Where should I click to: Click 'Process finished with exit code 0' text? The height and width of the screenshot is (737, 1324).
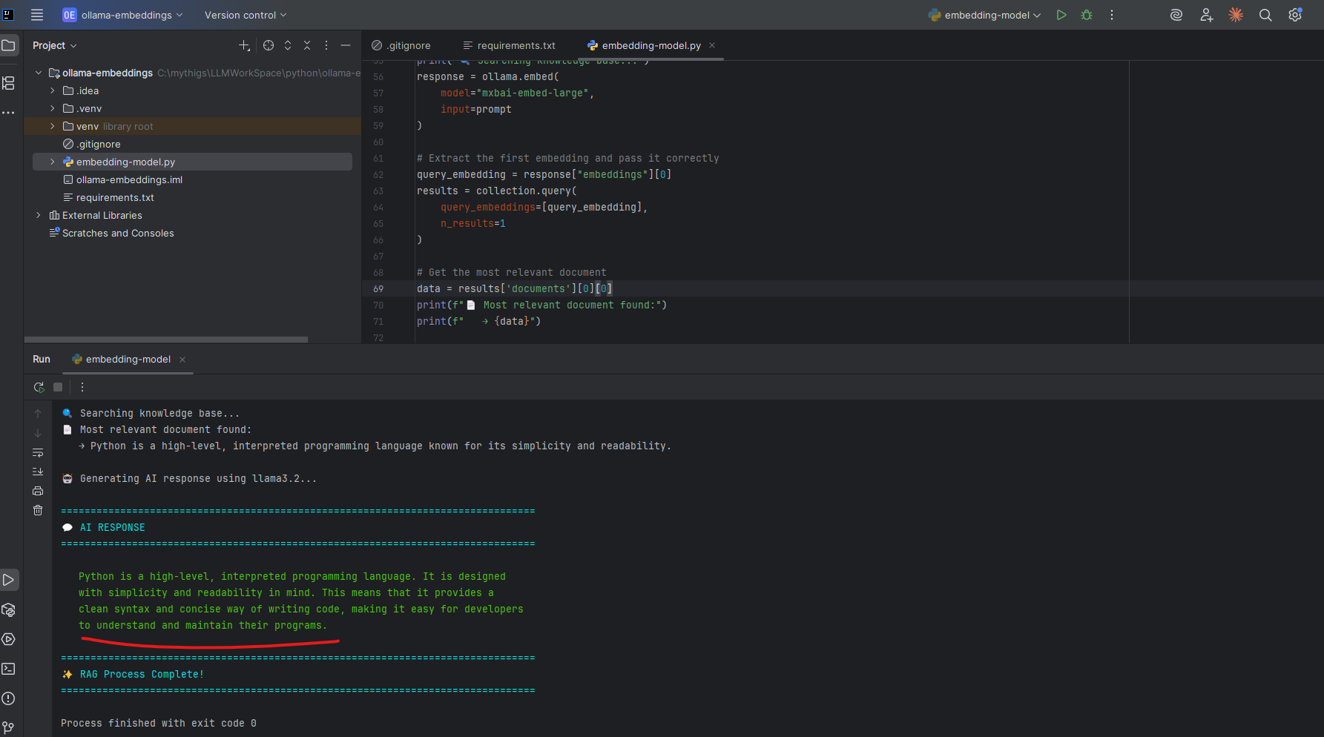pos(159,723)
